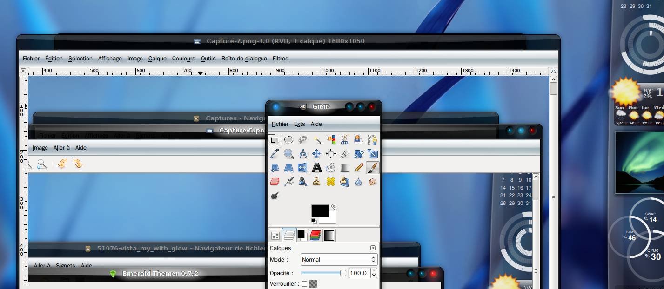Select the Flip tool

pos(303,167)
